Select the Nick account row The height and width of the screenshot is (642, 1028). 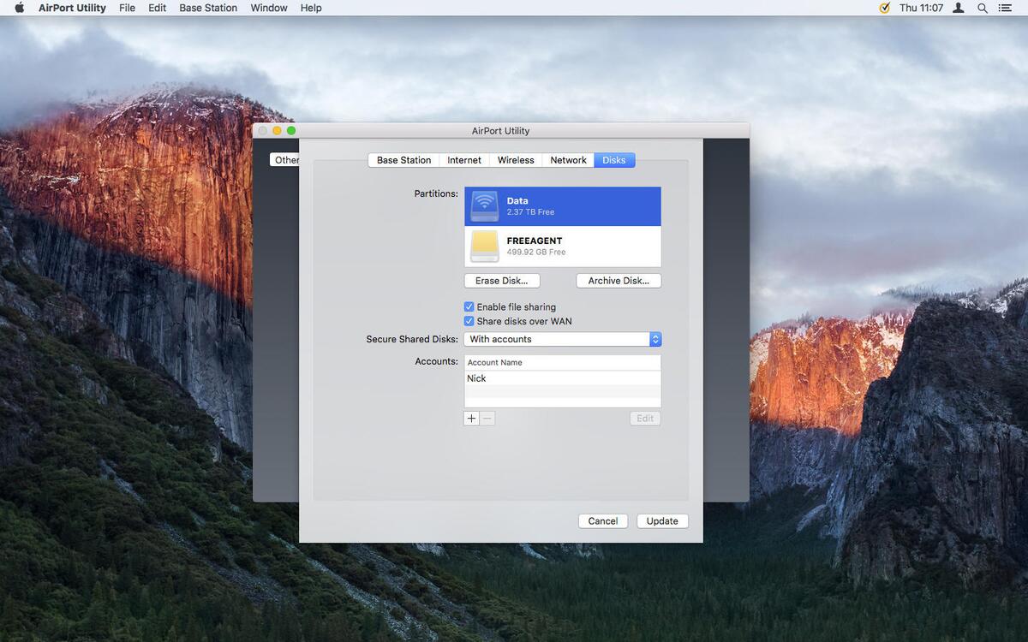click(x=562, y=378)
